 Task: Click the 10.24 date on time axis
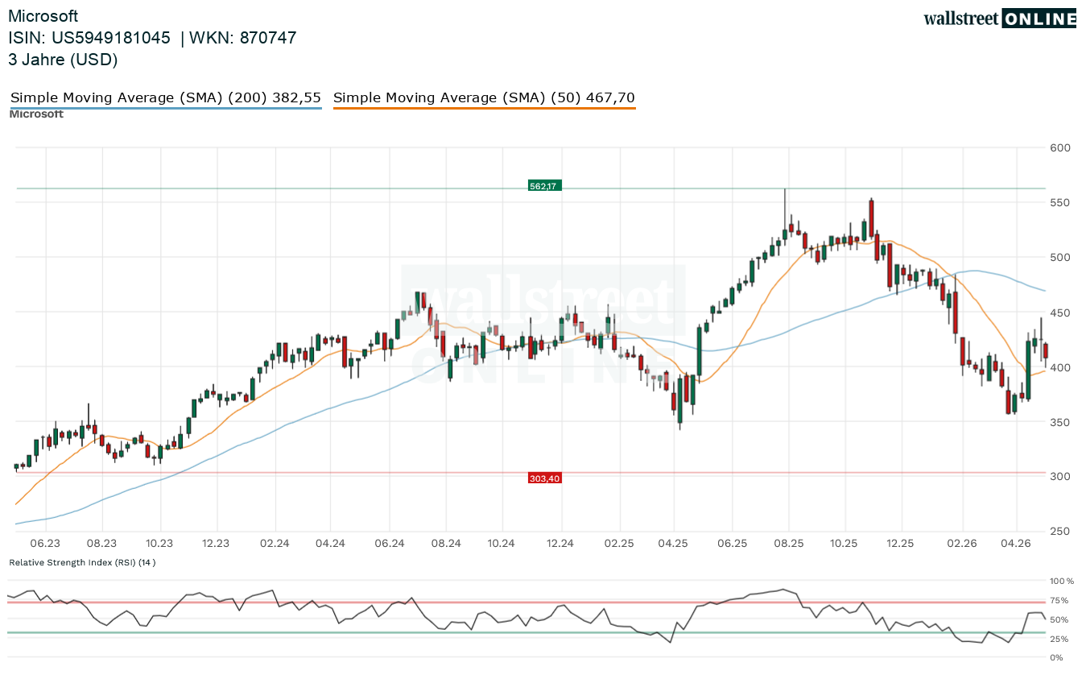[x=501, y=544]
